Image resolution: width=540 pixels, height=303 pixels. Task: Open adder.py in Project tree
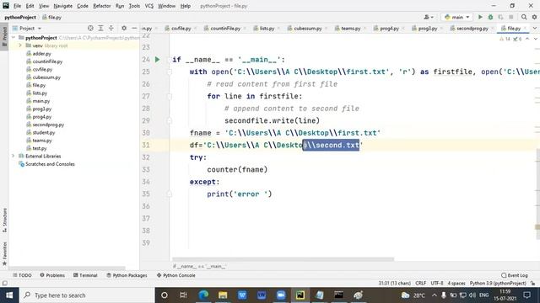(41, 54)
